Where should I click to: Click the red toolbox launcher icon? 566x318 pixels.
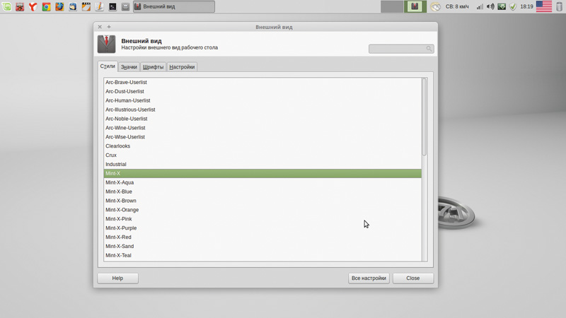pos(20,6)
